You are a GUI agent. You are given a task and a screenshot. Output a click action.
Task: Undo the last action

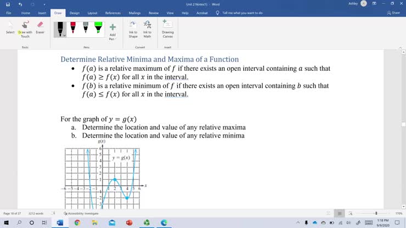pyautogui.click(x=20, y=4)
